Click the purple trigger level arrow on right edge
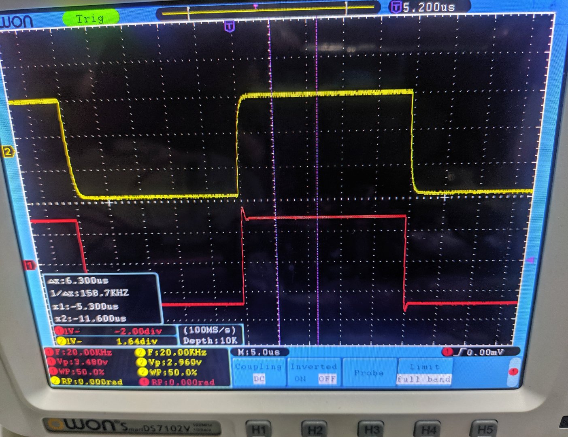This screenshot has width=568, height=437. [531, 260]
